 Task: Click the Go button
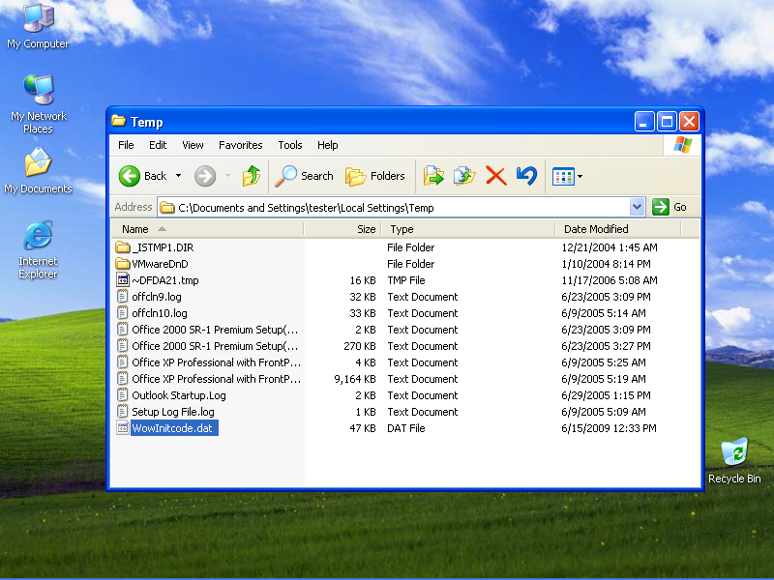(670, 207)
